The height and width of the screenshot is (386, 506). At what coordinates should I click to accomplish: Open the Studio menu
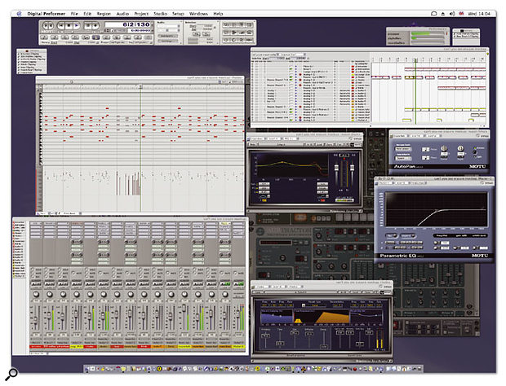[x=160, y=14]
